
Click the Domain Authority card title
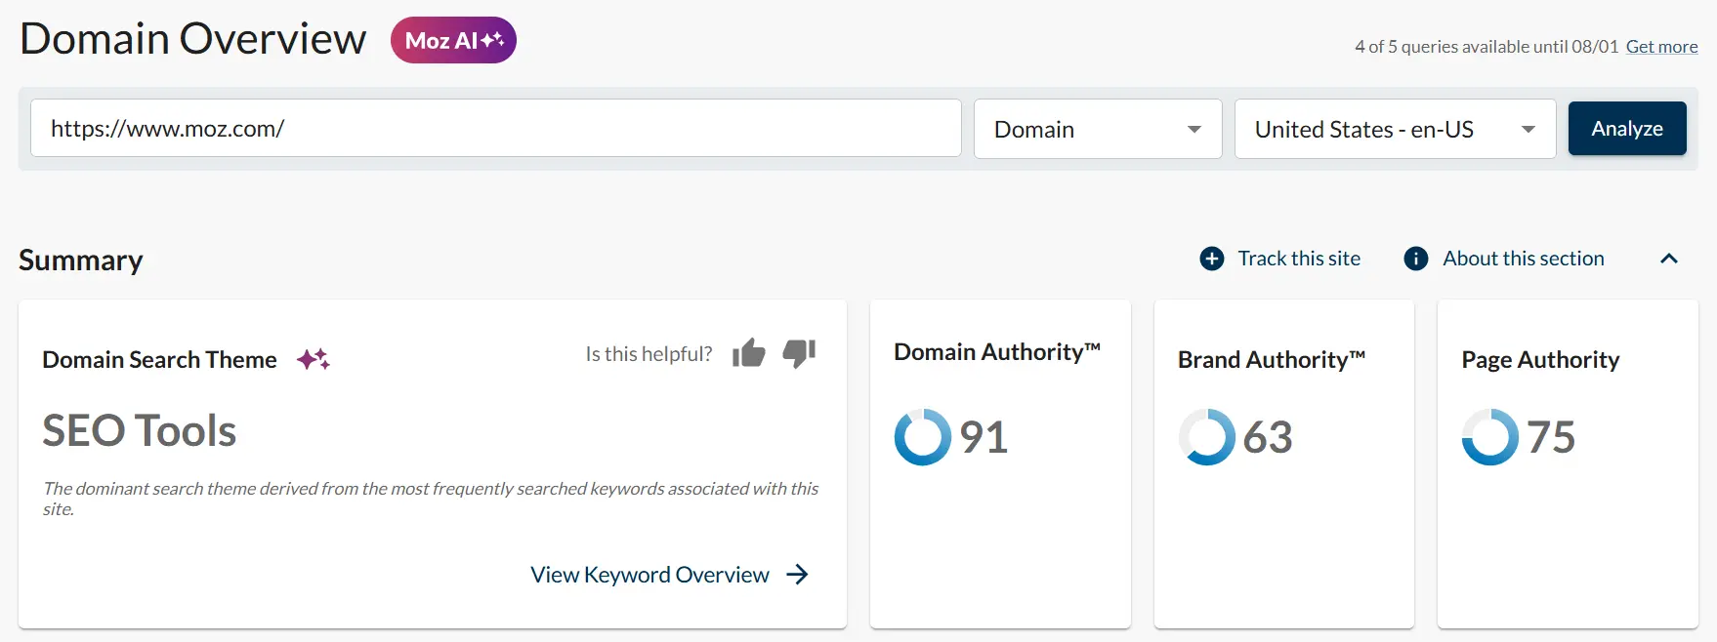pyautogui.click(x=997, y=351)
